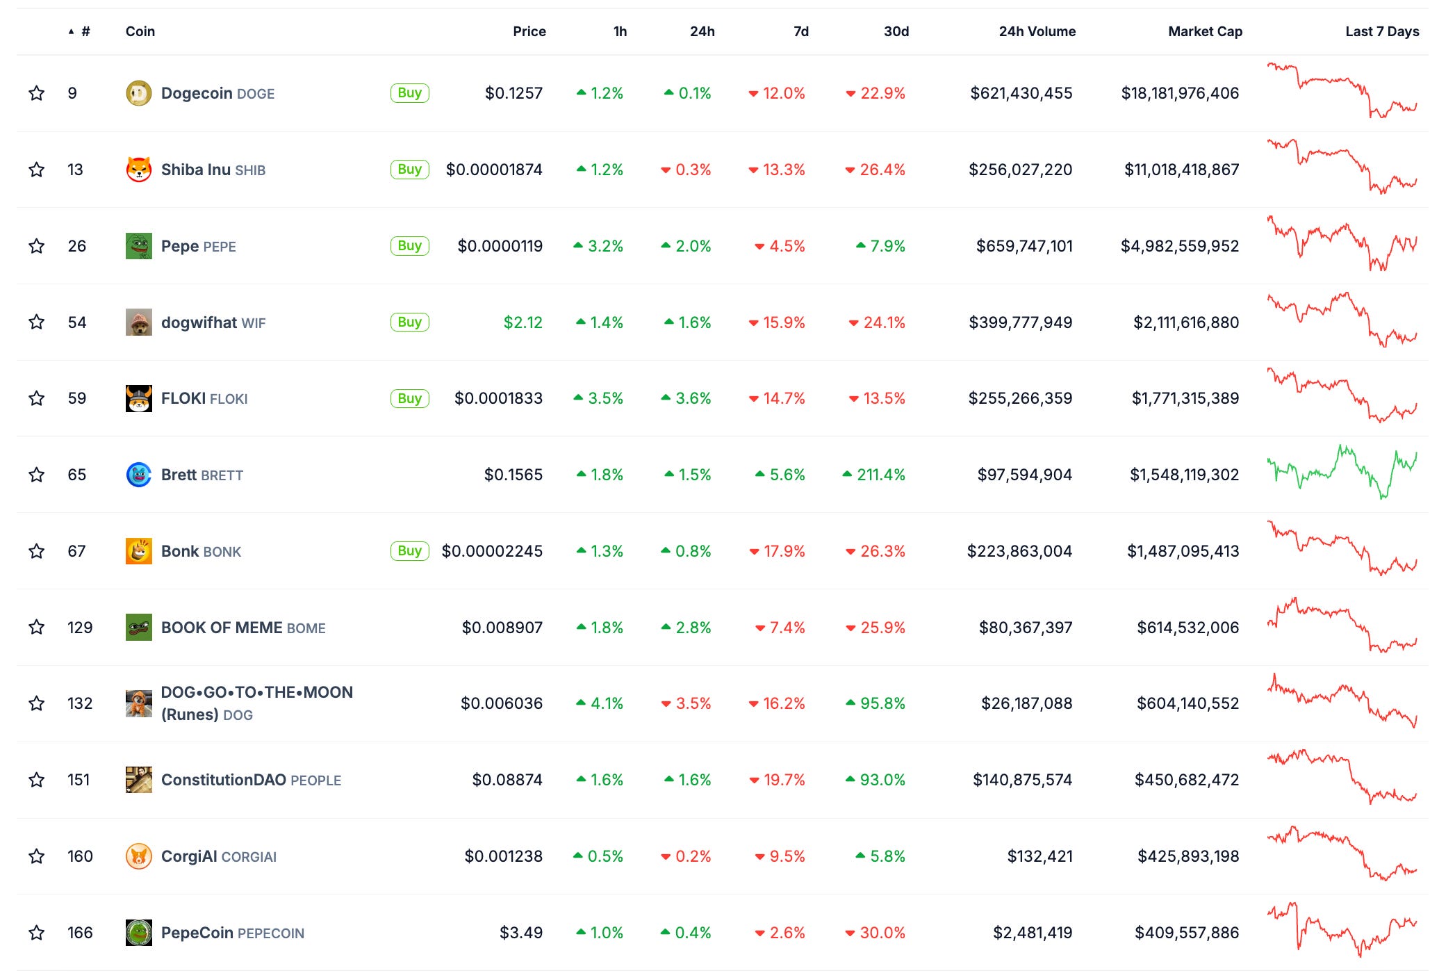Image resolution: width=1455 pixels, height=973 pixels.
Task: Toggle favorite star for PepeCoin
Action: 37,933
